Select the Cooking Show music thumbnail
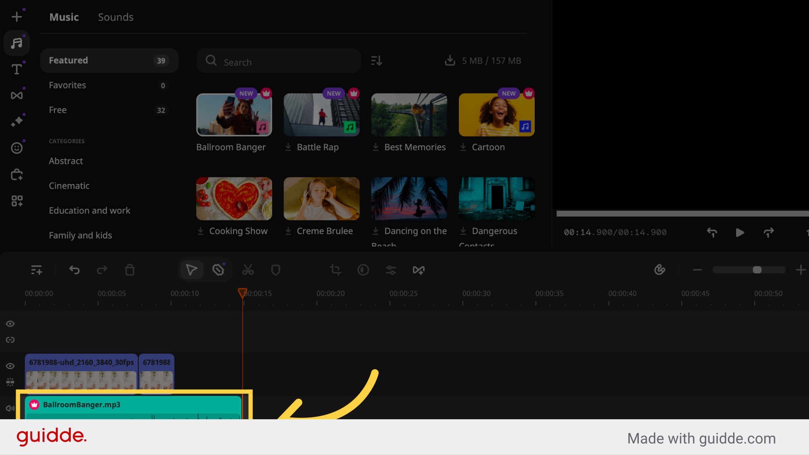Viewport: 809px width, 455px height. 234,198
